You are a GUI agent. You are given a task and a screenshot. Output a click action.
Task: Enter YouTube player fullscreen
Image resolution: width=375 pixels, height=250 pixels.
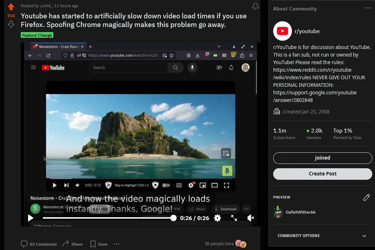click(226, 185)
